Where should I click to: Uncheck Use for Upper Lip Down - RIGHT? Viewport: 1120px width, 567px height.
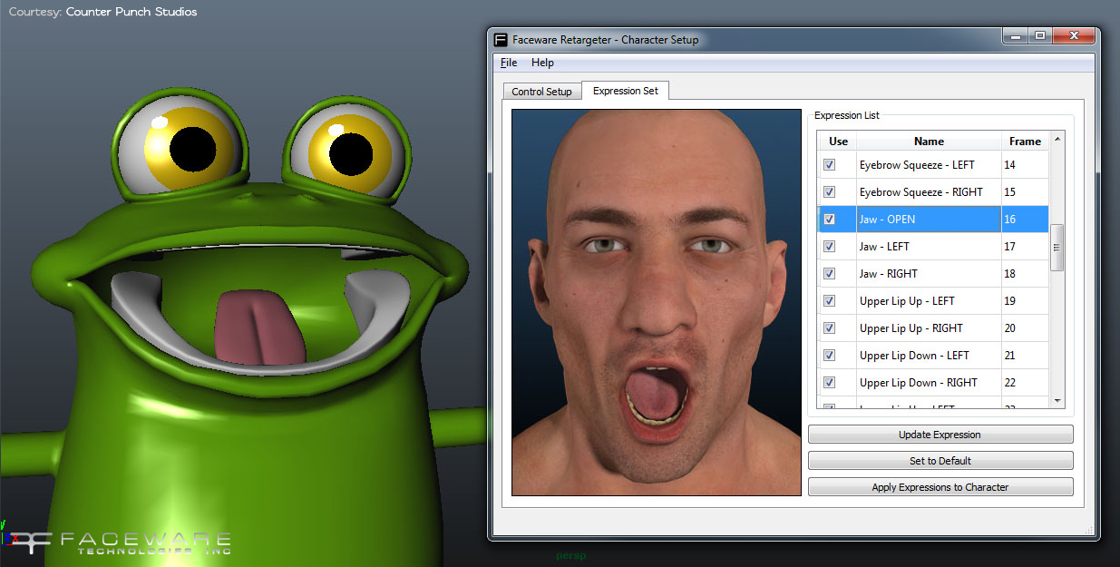click(x=829, y=383)
